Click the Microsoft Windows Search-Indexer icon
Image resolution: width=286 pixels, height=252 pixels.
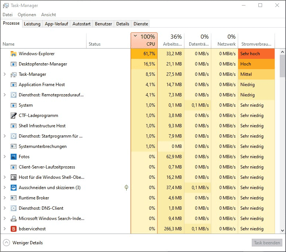click(14, 219)
